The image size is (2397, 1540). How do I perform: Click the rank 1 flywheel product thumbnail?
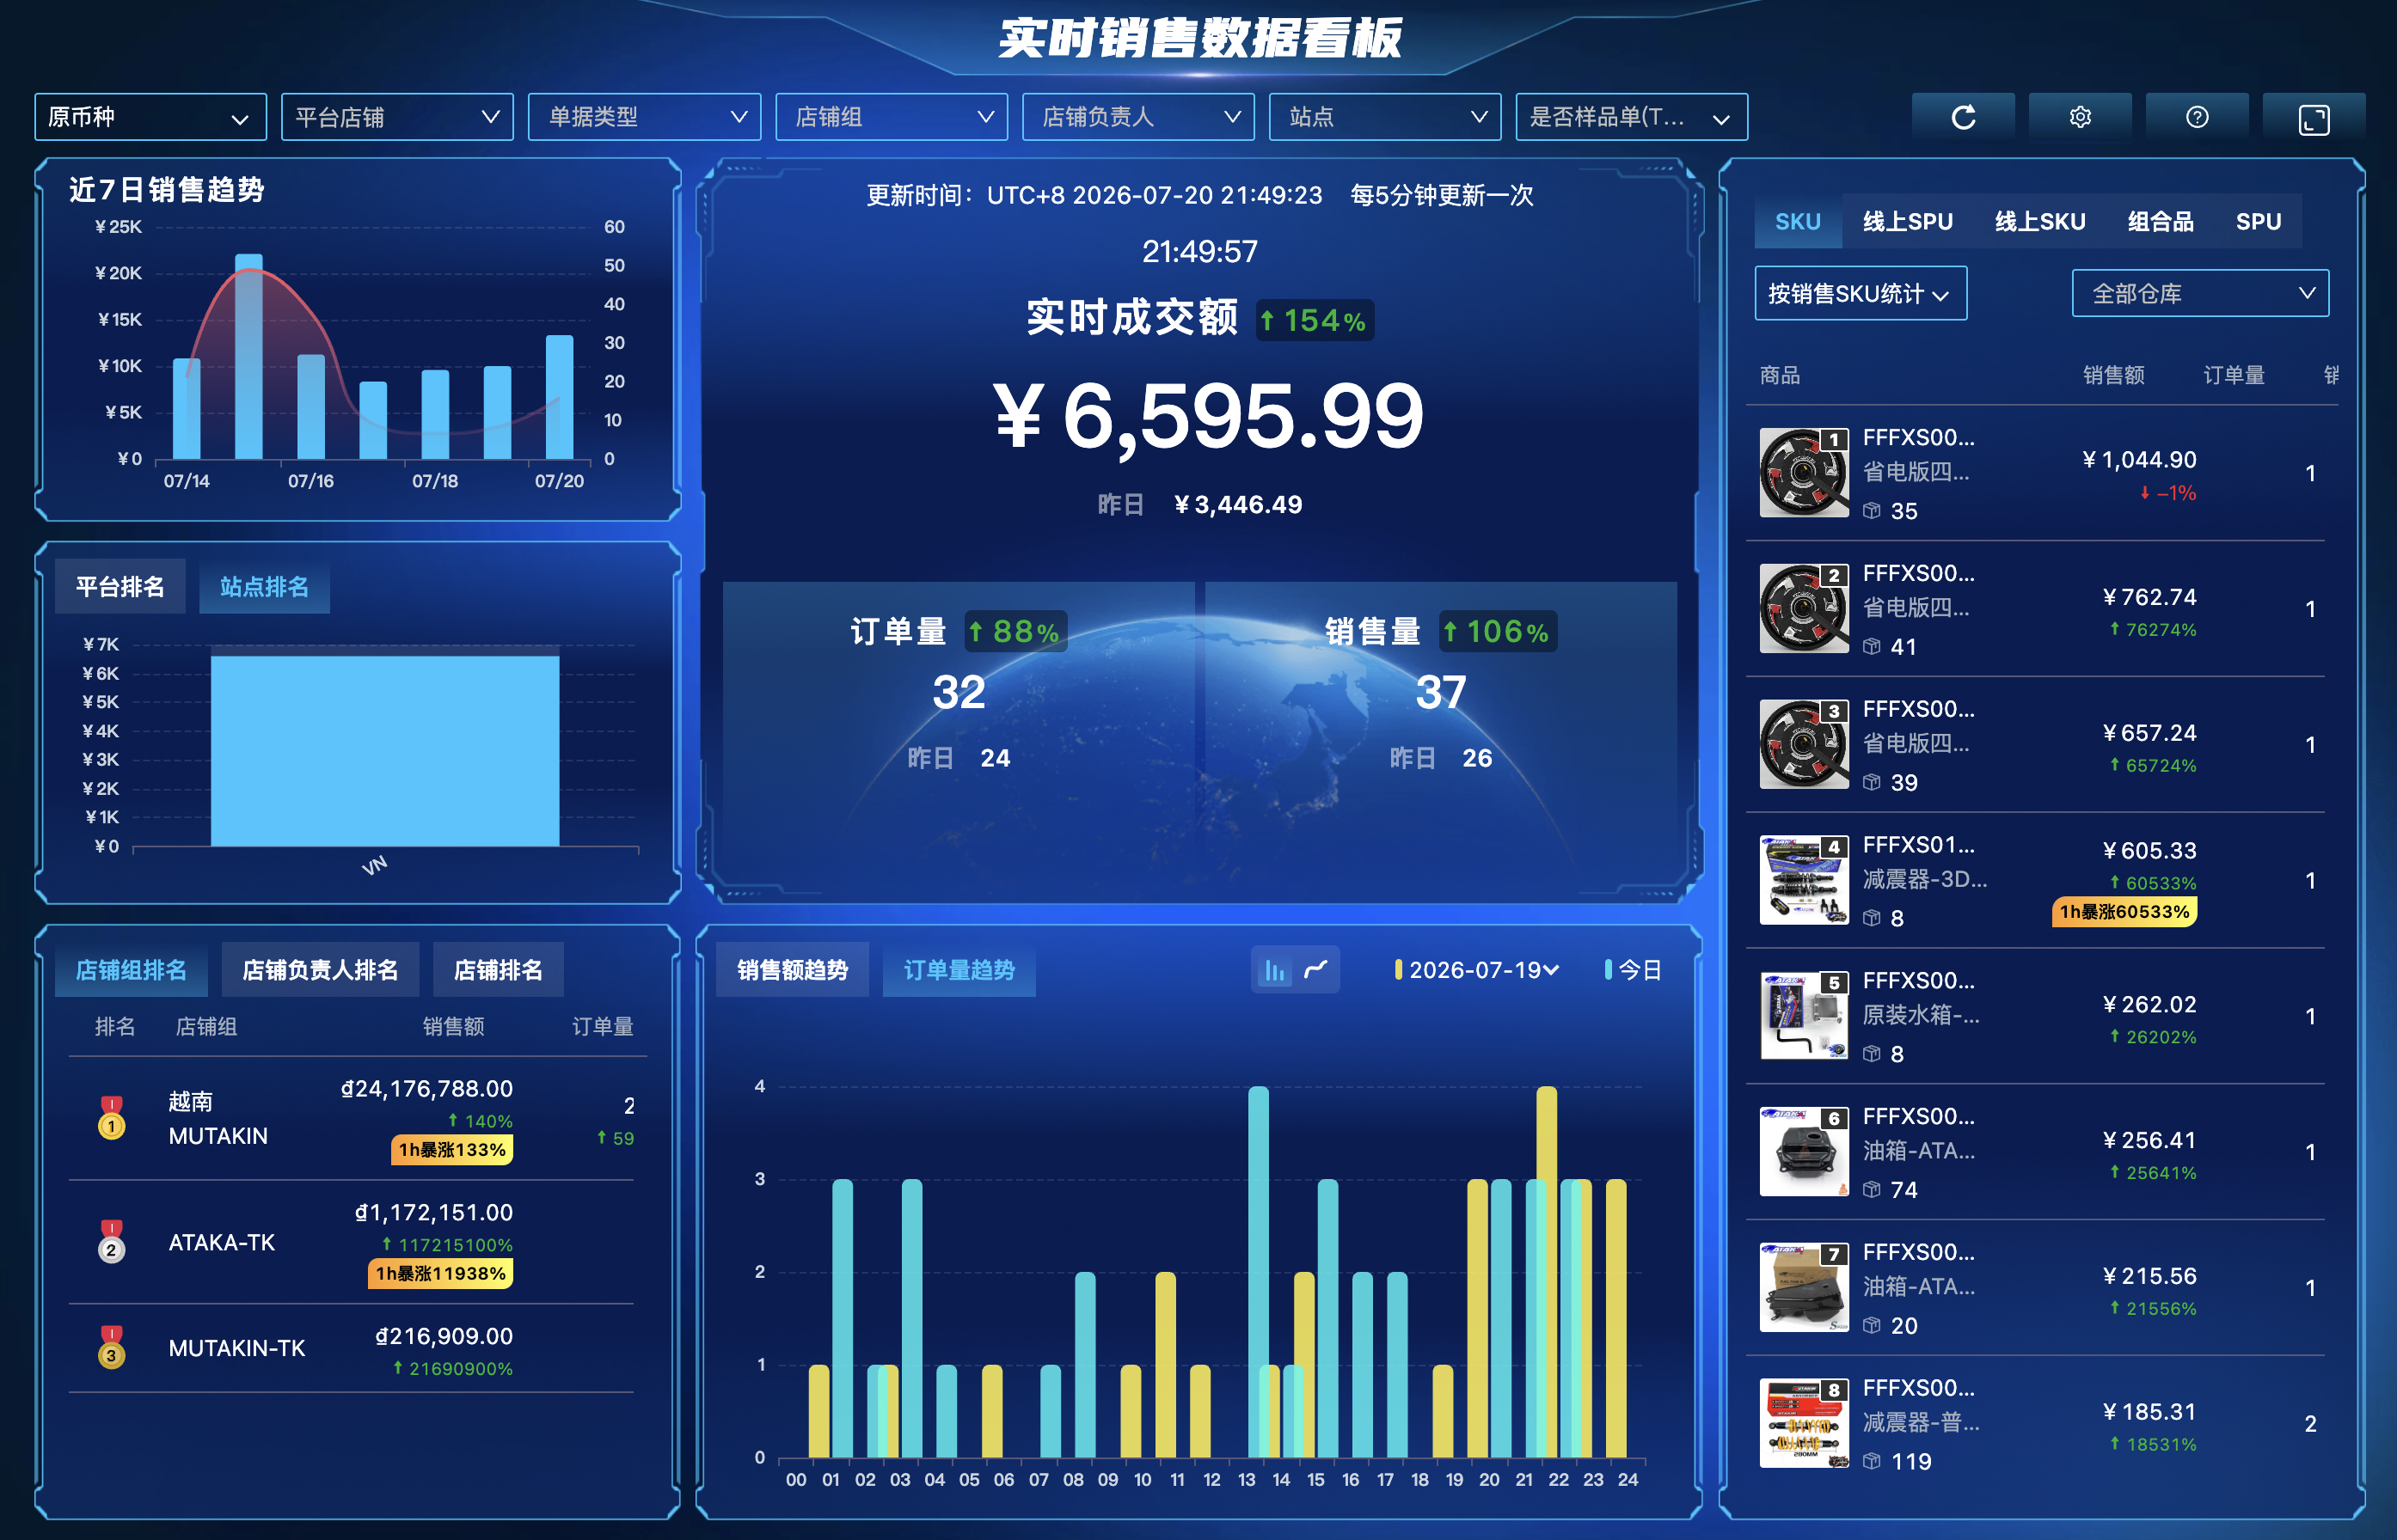click(x=1804, y=472)
